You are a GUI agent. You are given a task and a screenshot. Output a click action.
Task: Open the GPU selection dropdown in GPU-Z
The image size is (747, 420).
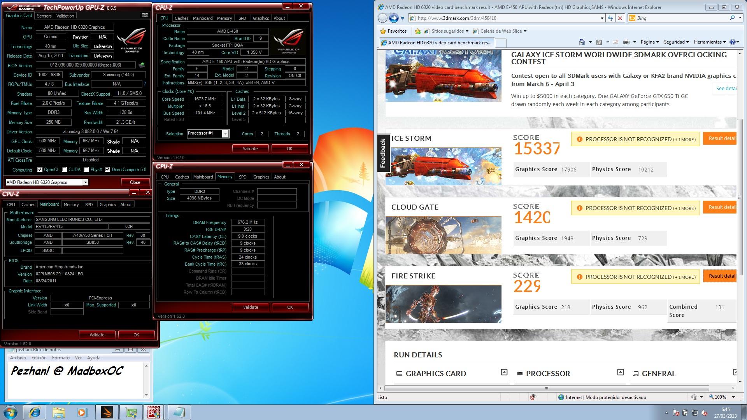point(85,182)
